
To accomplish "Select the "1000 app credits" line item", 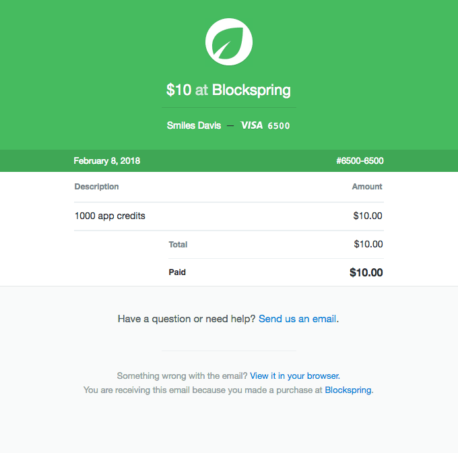I will coord(110,216).
